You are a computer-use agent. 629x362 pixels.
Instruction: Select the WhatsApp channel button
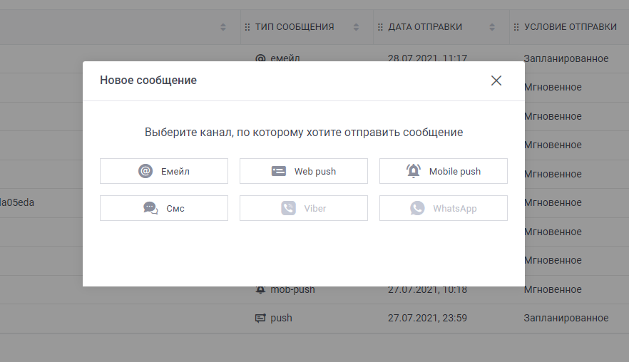(444, 208)
